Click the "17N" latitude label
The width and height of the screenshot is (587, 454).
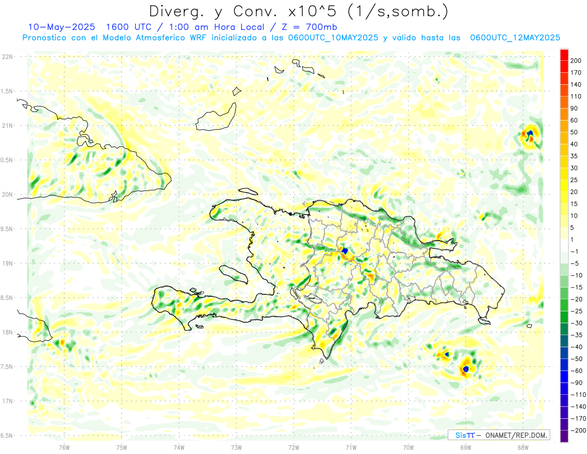[x=7, y=401]
